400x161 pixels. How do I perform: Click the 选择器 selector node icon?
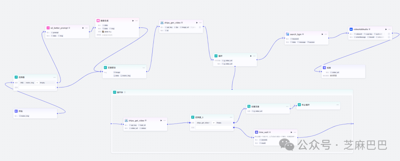click(16, 77)
